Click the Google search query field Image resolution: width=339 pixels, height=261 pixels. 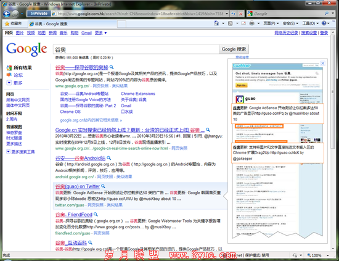(136, 49)
